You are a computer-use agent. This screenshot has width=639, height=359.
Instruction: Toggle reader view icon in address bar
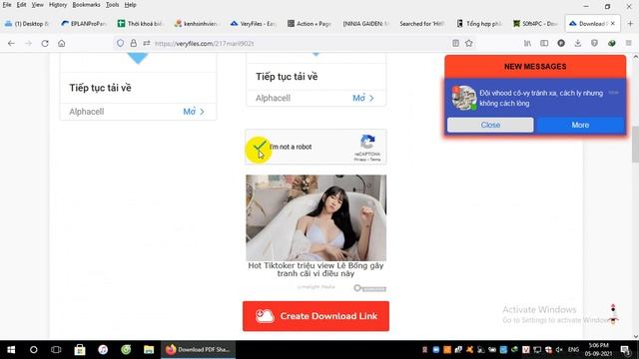tap(455, 43)
